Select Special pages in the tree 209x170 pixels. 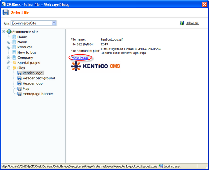tap(29, 63)
